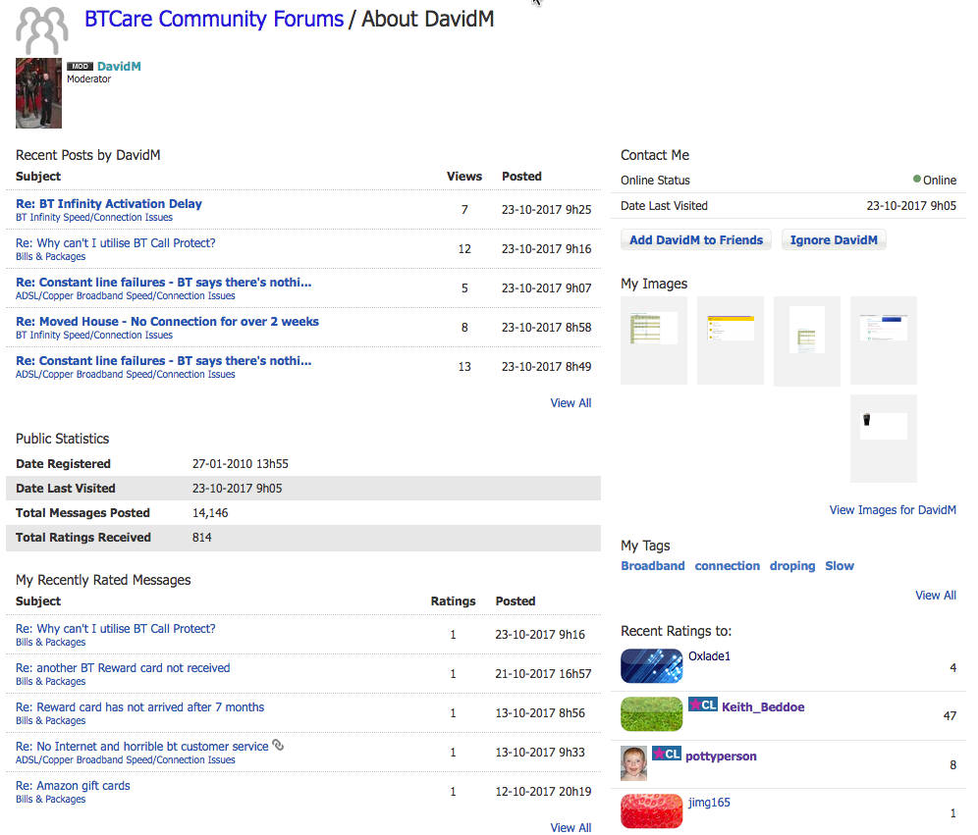Image resolution: width=978 pixels, height=835 pixels.
Task: Click the attachment icon next to No Internet post
Action: [x=278, y=745]
